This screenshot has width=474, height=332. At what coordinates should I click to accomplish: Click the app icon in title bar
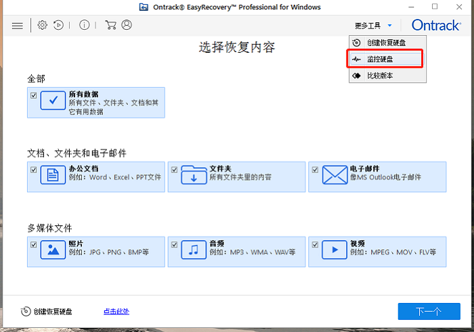pyautogui.click(x=144, y=7)
